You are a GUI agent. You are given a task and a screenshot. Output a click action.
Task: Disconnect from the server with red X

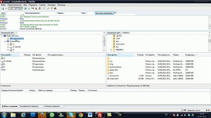pyautogui.click(x=36, y=9)
